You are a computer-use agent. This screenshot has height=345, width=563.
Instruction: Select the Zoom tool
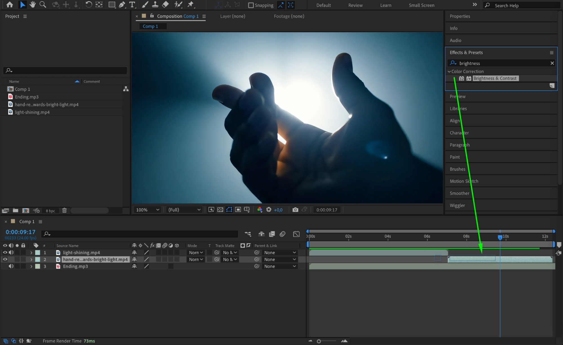point(43,4)
